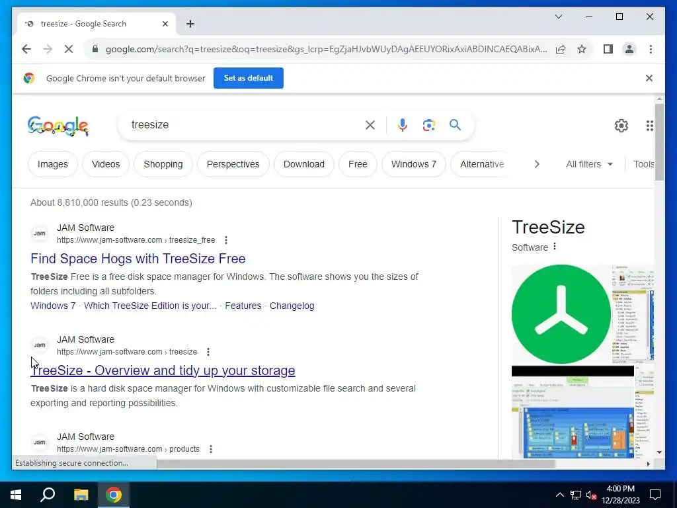Open Find Space Hogs with TreeSize Free link
677x508 pixels.
[x=138, y=259]
